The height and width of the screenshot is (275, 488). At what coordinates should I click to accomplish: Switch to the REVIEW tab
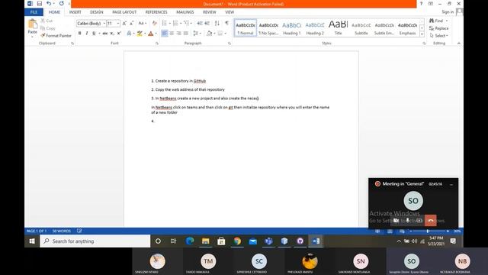(210, 12)
